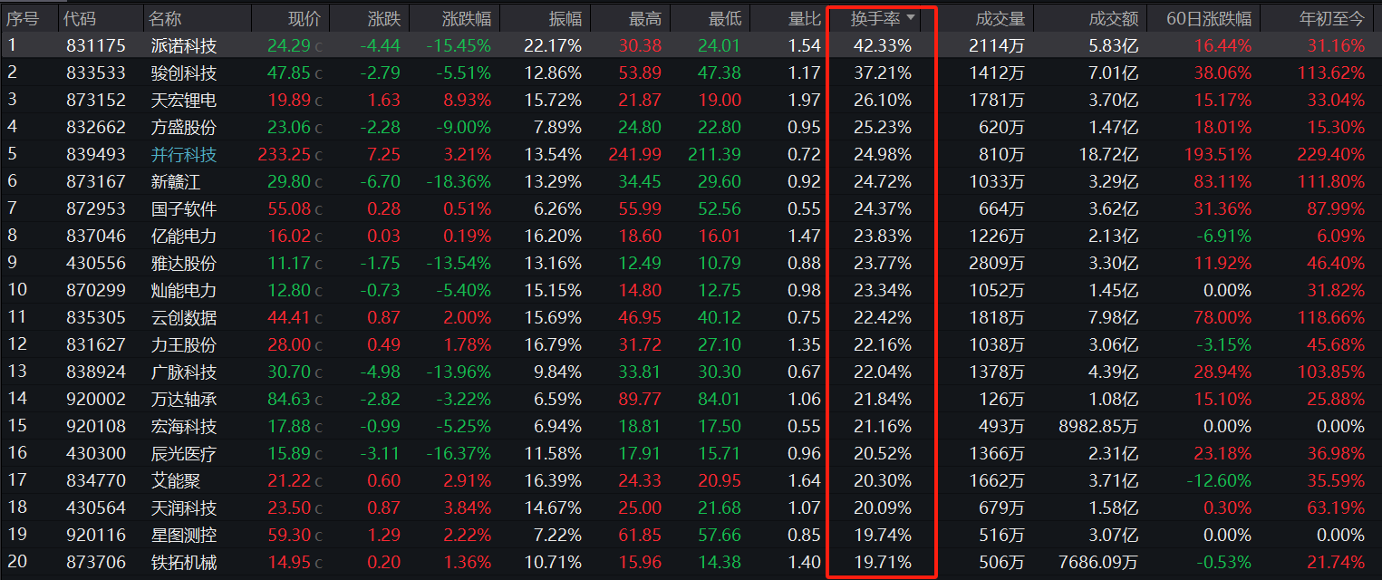
Task: Click the 年初至今 column header
Action: pos(1332,18)
